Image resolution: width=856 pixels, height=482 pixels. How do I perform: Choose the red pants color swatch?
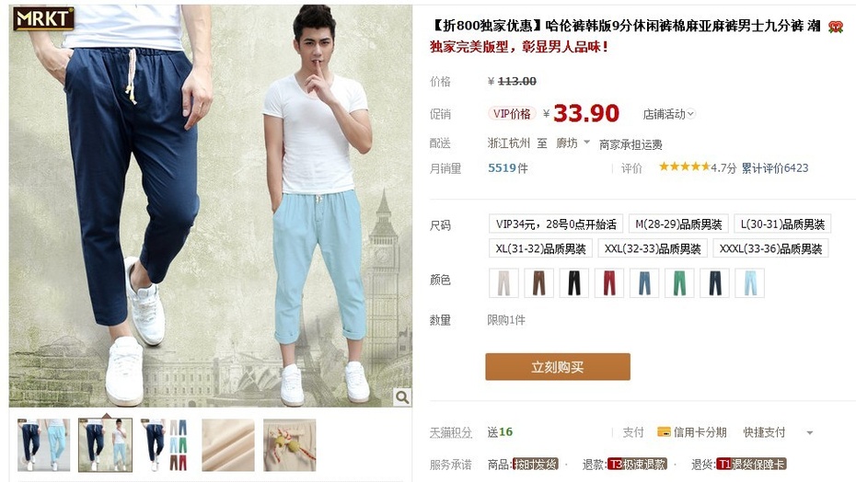608,282
